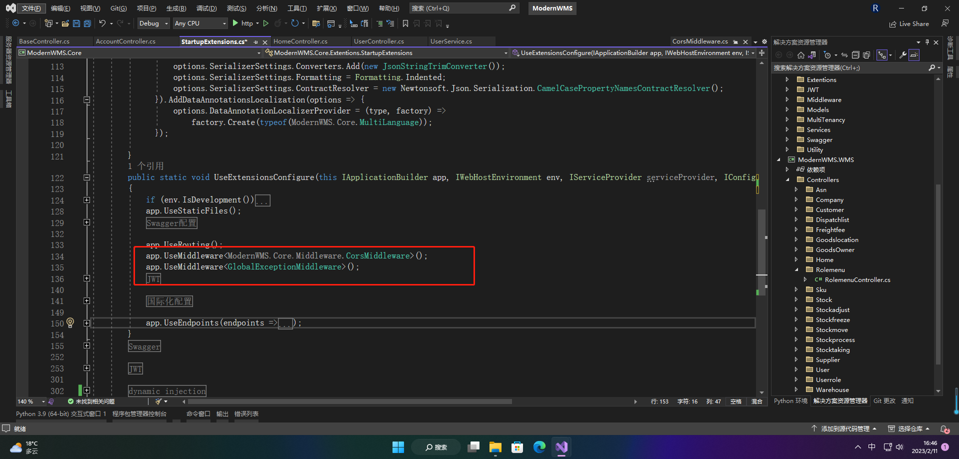
Task: Open Visual Studio from the Windows taskbar
Action: pos(561,447)
